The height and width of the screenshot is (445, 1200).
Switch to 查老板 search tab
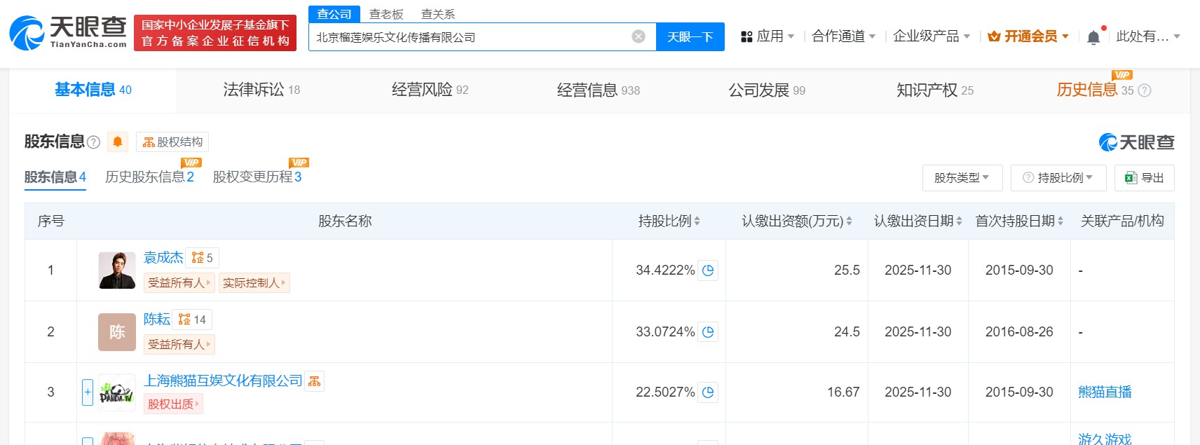pyautogui.click(x=386, y=14)
